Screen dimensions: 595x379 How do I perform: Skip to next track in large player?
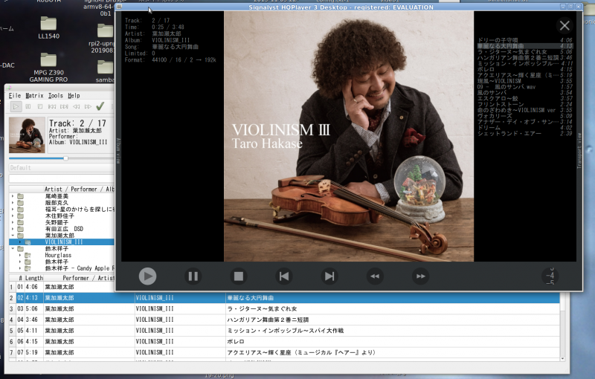point(329,276)
